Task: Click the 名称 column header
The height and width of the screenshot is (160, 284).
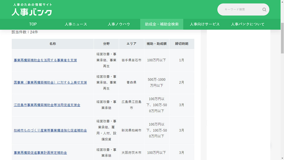Action: (x=53, y=44)
